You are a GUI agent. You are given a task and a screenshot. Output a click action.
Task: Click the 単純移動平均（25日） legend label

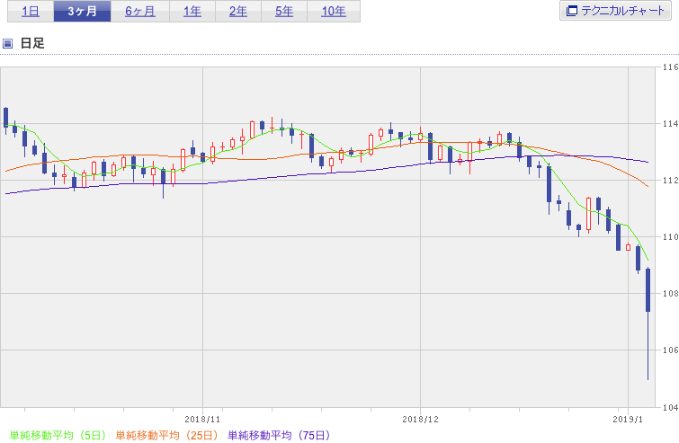point(166,435)
